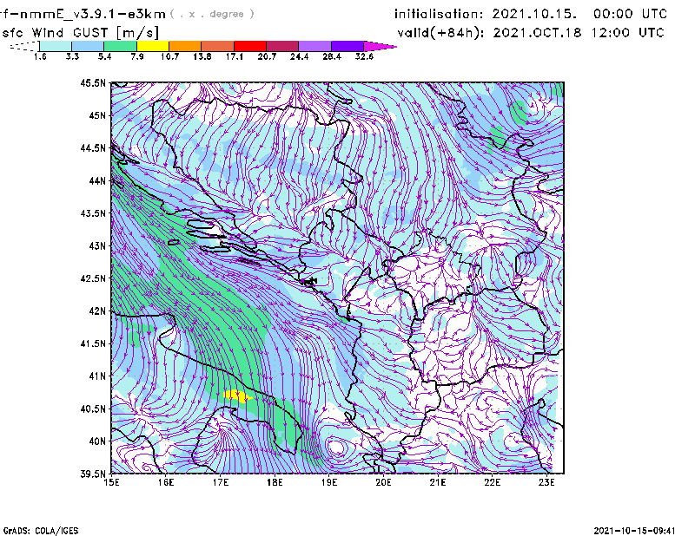The image size is (695, 536).
Task: Click the 32.6 value on the legend scale
Action: [x=365, y=56]
